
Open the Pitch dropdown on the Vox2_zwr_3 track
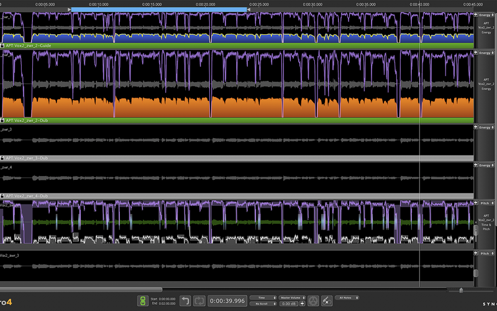486,254
